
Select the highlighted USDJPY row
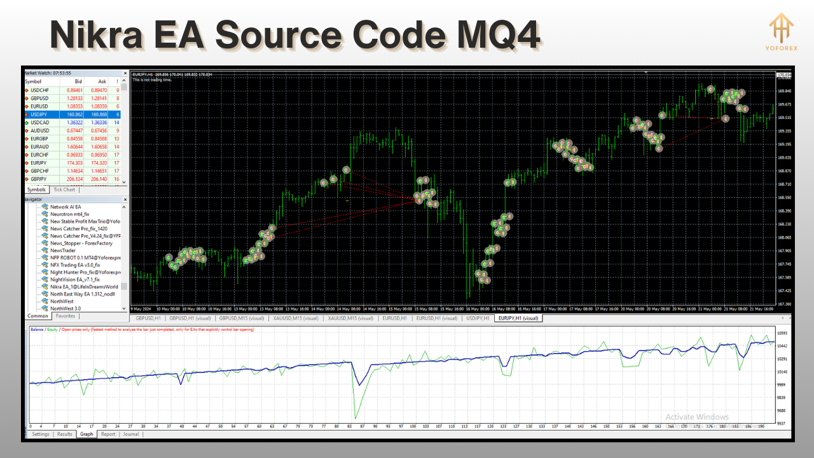(72, 114)
